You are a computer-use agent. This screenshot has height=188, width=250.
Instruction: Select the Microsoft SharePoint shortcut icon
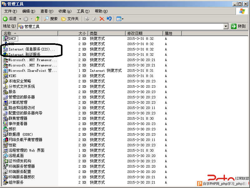(6, 70)
